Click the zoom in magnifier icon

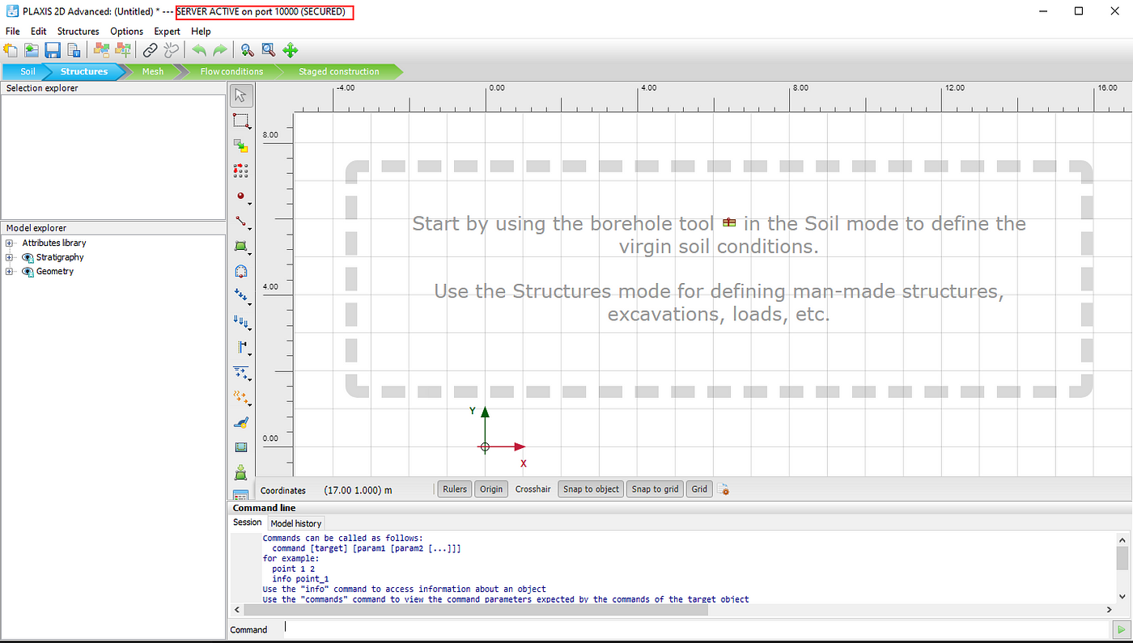point(248,50)
